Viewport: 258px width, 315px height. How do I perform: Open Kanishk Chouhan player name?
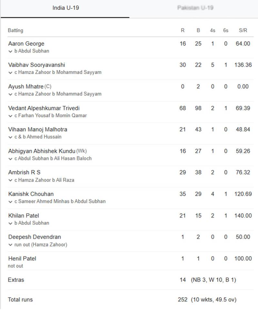point(31,194)
